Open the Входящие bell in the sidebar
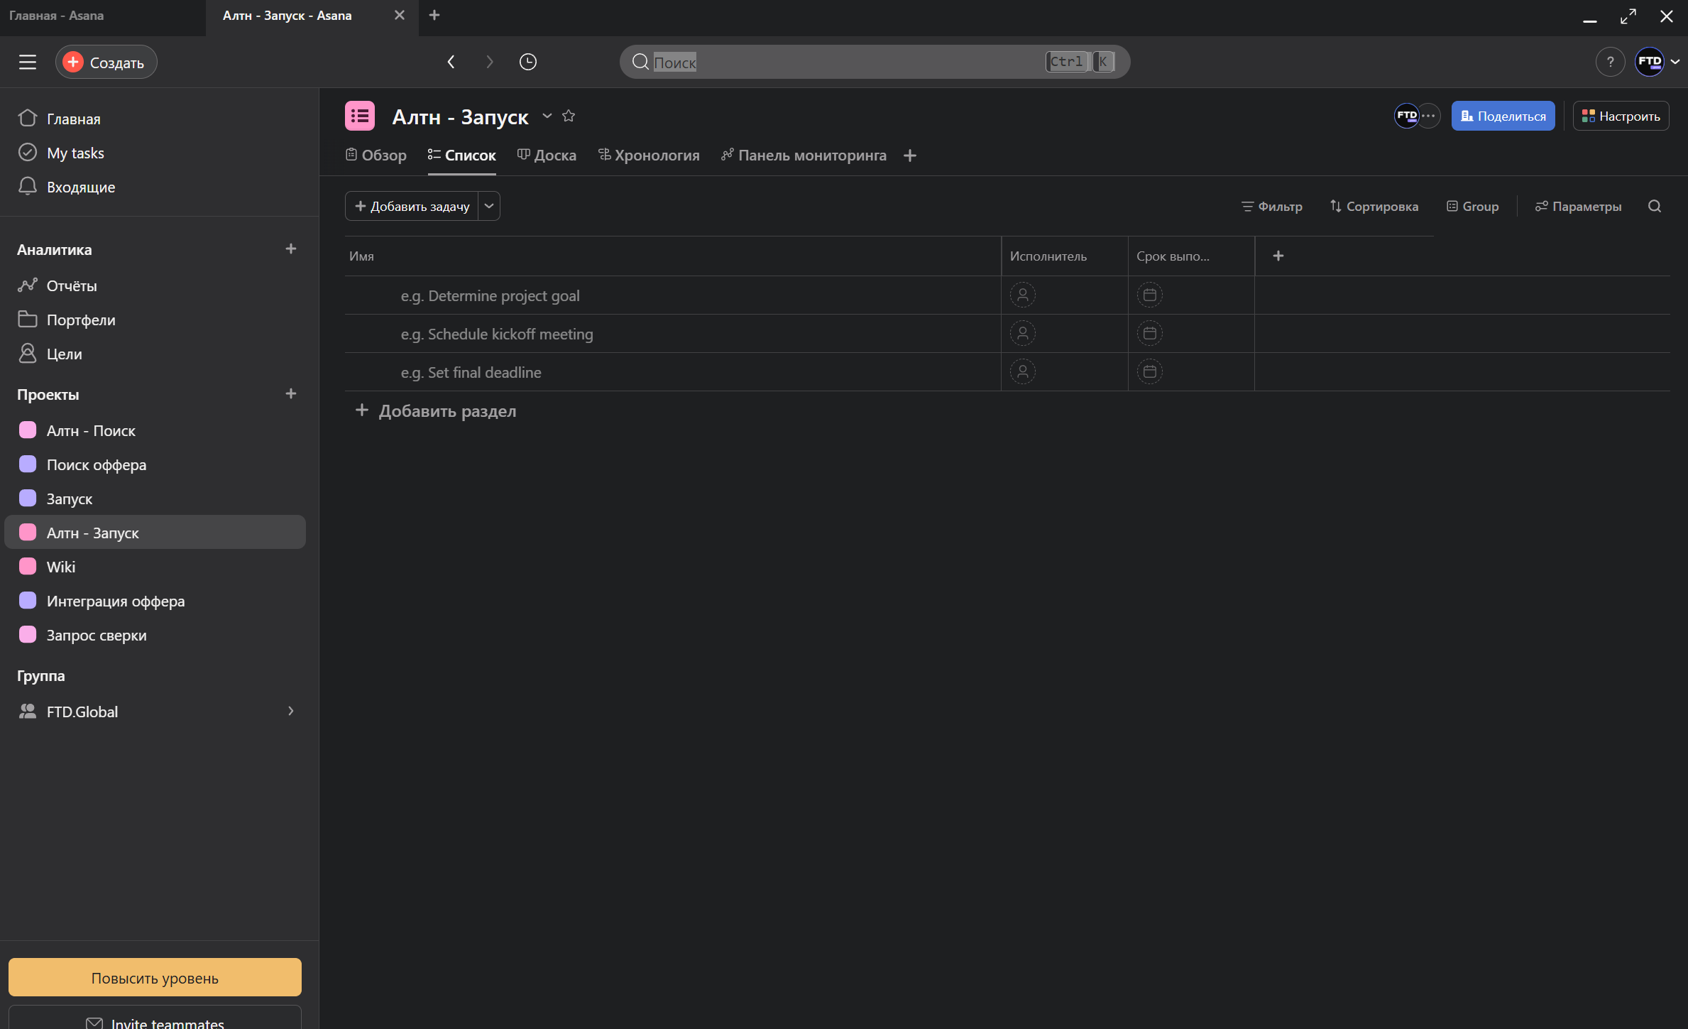Viewport: 1688px width, 1029px height. point(28,186)
